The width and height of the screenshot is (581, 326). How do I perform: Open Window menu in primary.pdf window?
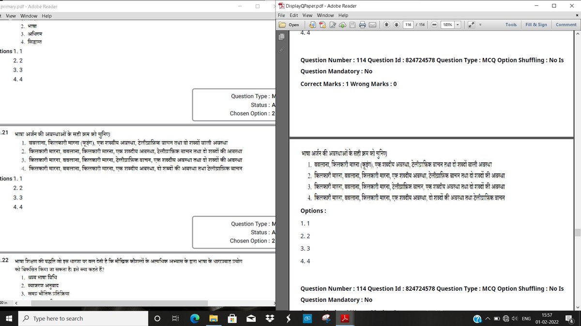click(x=29, y=16)
